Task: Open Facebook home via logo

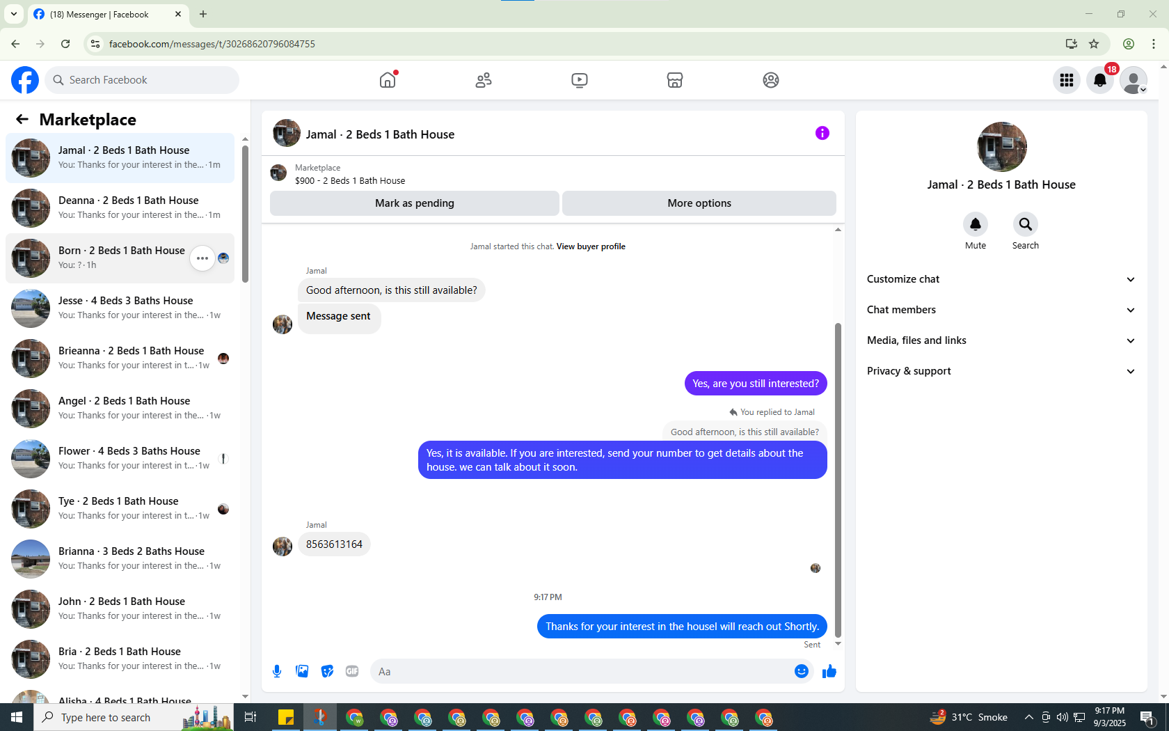Action: pyautogui.click(x=25, y=80)
